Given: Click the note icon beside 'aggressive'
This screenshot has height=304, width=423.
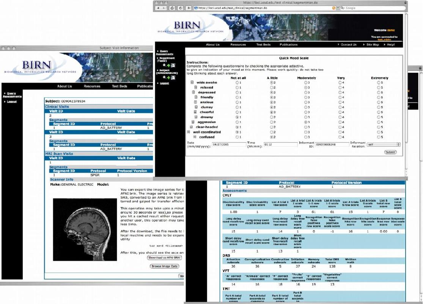Looking at the screenshot, I should point(193,122).
